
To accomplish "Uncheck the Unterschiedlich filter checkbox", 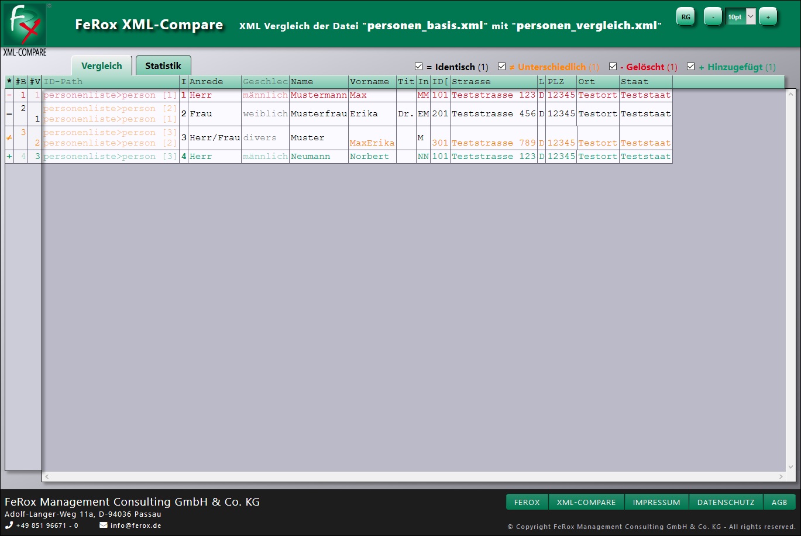I will coord(501,67).
